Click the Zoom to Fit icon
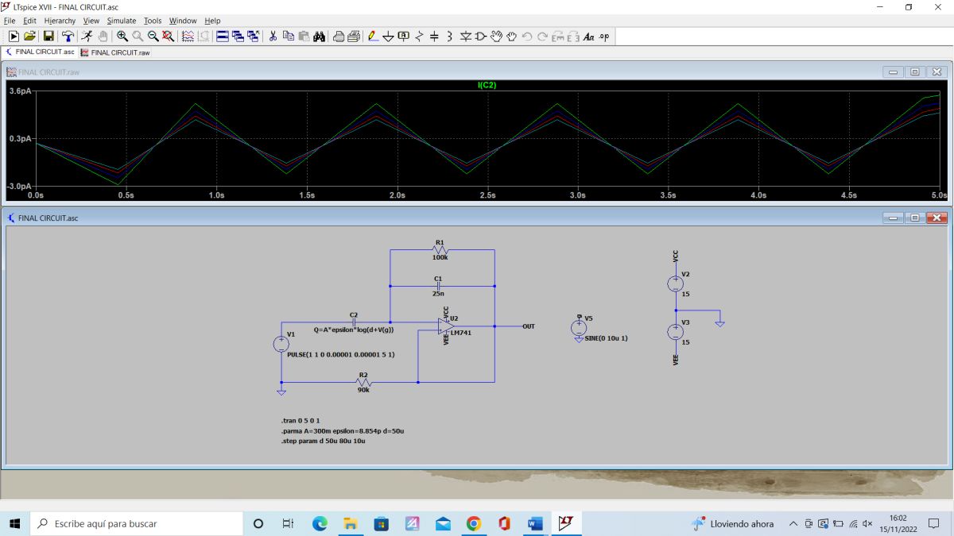This screenshot has height=536, width=954. (x=168, y=37)
